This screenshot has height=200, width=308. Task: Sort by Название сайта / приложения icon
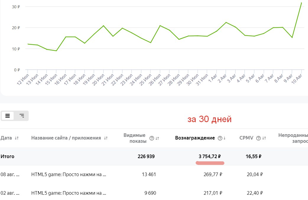tap(106, 138)
